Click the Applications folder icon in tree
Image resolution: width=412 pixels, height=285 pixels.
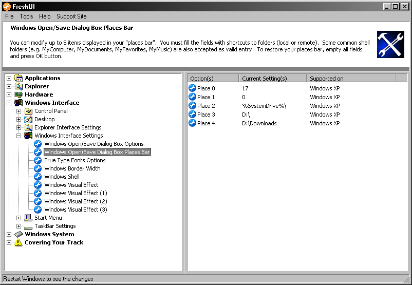[18, 78]
